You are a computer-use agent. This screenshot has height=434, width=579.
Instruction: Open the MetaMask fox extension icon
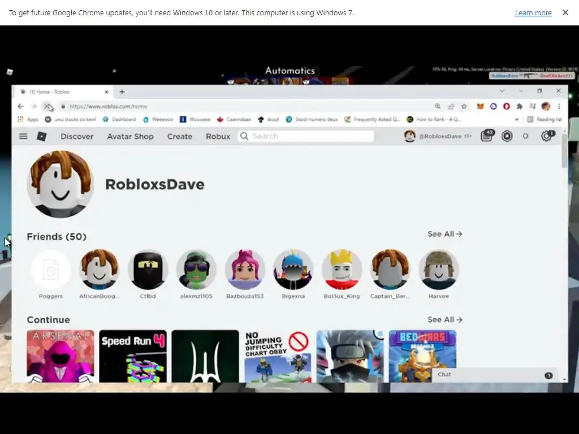point(481,106)
